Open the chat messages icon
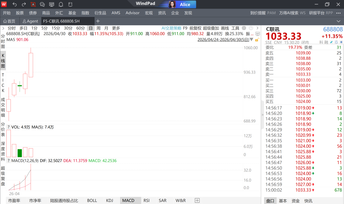Viewport: 344px width, 204px height. (x=42, y=4)
